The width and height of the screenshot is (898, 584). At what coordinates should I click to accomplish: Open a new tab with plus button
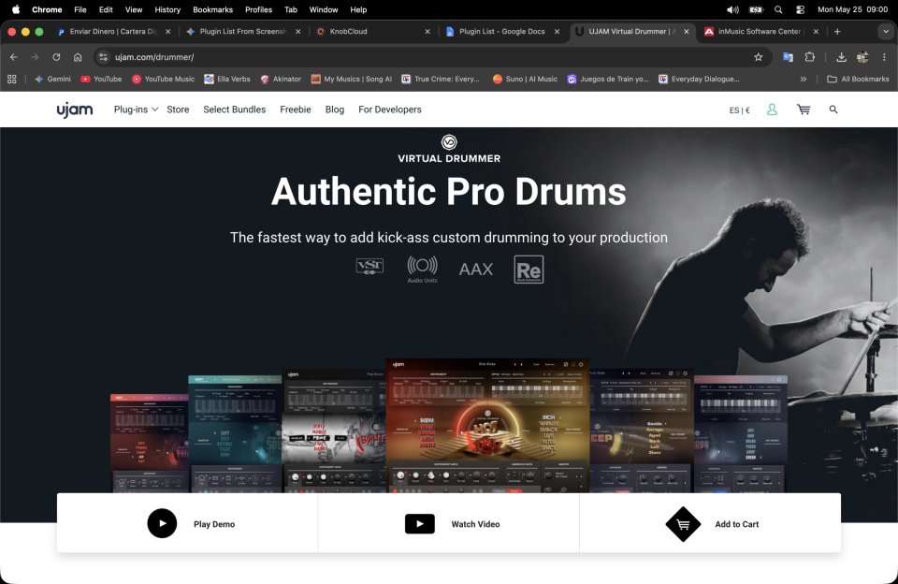point(837,32)
